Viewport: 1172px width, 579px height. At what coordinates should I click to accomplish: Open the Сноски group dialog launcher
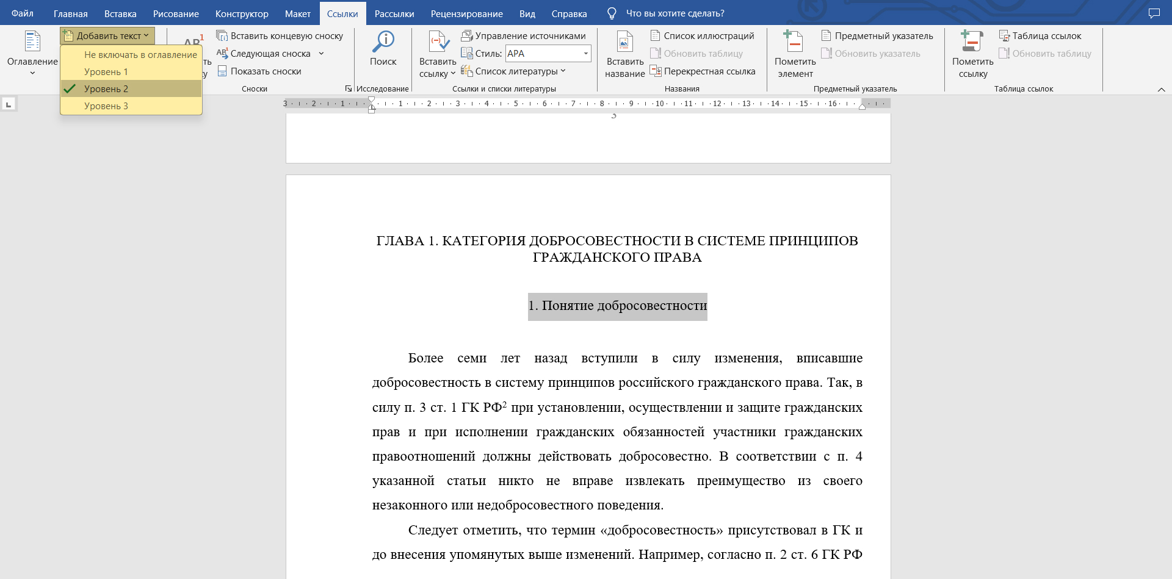348,89
